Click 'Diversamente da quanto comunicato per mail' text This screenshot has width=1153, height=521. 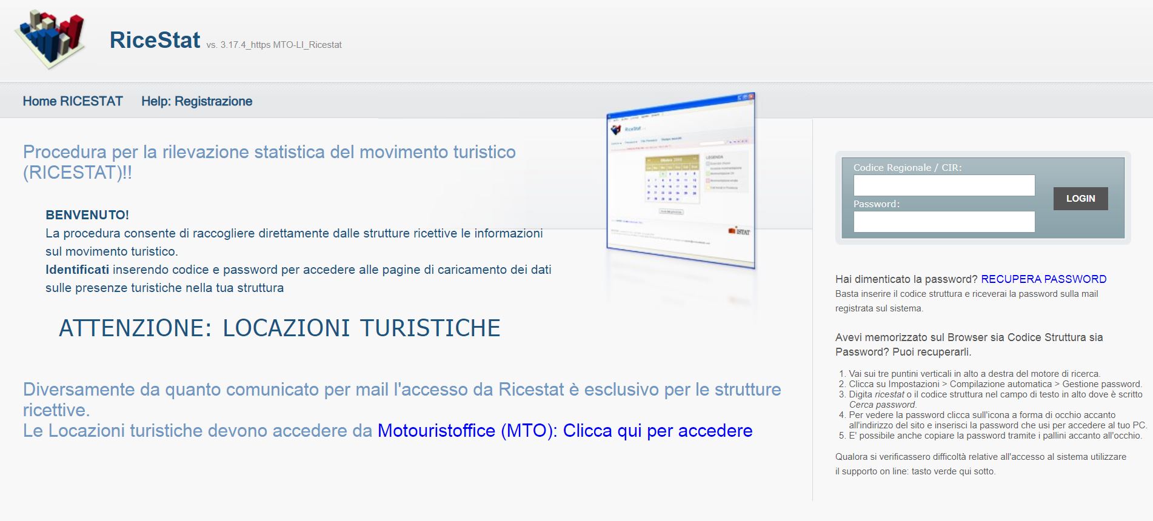coord(402,400)
